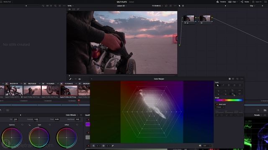268x150 pixels.
Task: Click the red playhead marker on the mini timeline
Action: coord(79,101)
